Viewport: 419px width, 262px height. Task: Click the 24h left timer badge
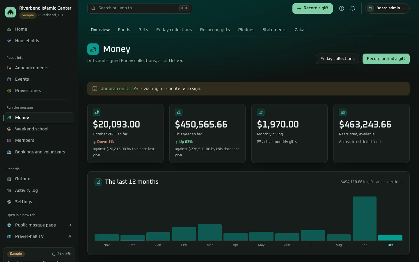pyautogui.click(x=61, y=254)
